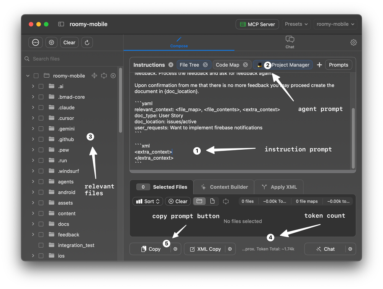Screen dimensions: 383x289
Task: Click the XML Copy button
Action: coord(205,249)
